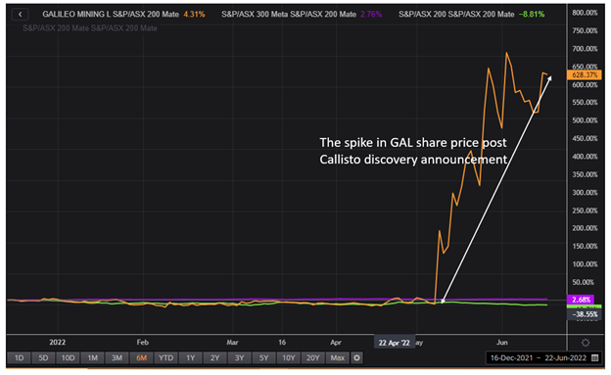
Task: Select the 5D time range
Action: [x=43, y=357]
